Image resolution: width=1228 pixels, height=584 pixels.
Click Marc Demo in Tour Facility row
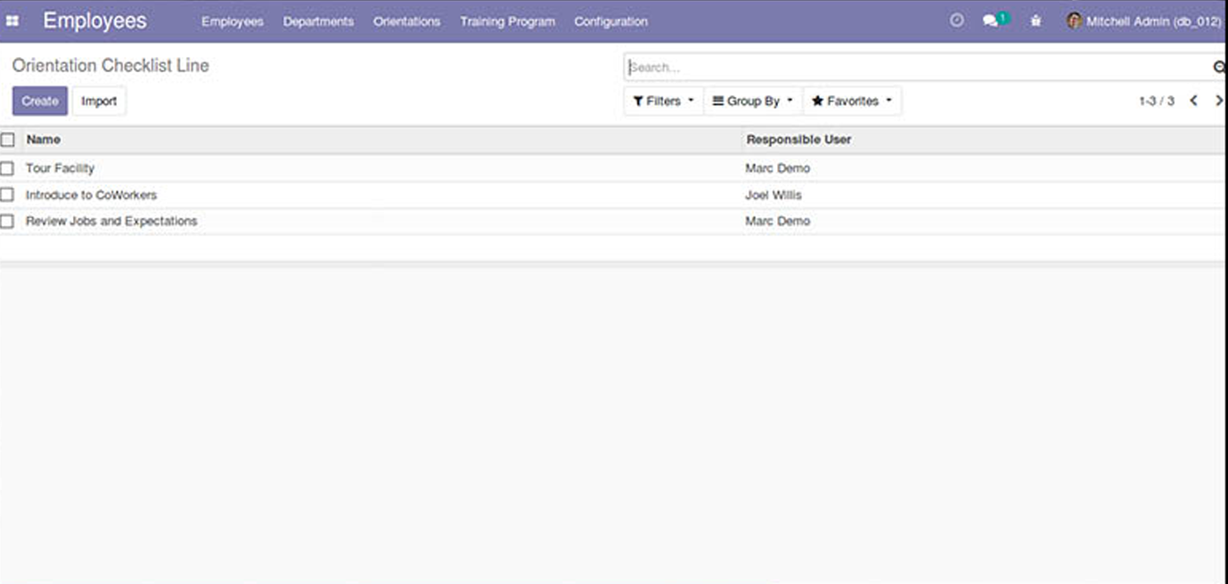777,168
